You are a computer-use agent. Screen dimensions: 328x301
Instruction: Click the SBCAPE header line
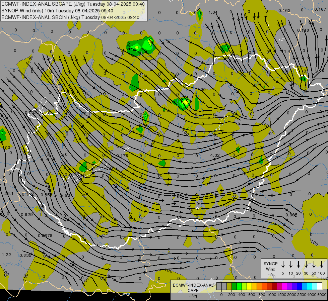tap(73, 4)
